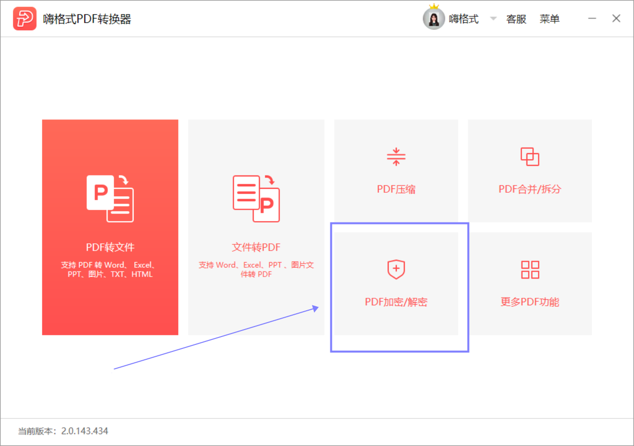This screenshot has width=634, height=446.
Task: Open the PDF合并/拆分 merge icon
Action: [x=529, y=157]
